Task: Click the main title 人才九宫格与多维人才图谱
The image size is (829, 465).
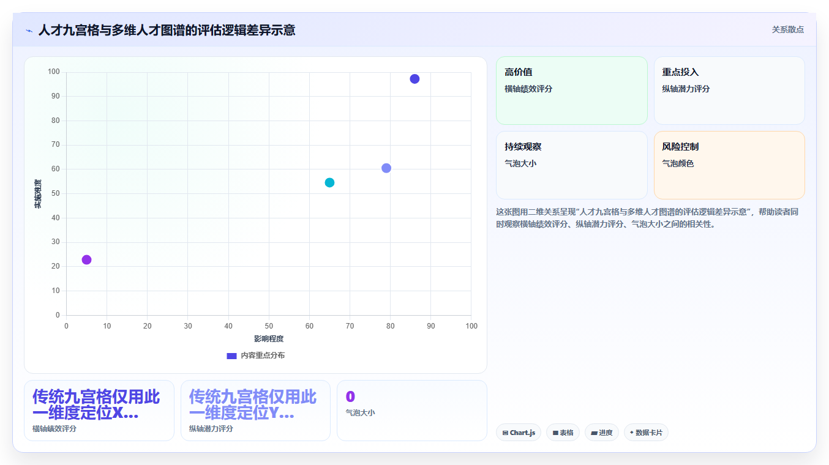Action: point(167,30)
